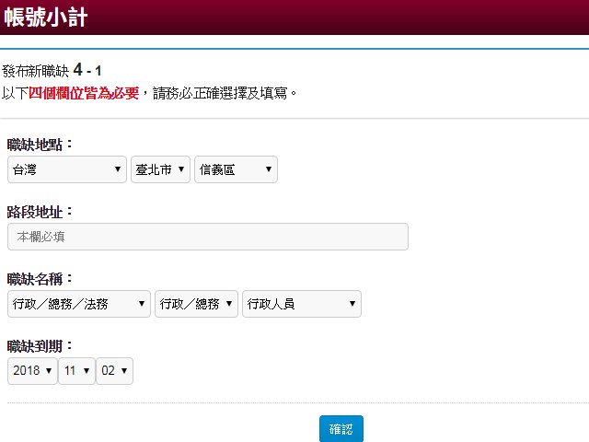Click the 路段地址 field label

tap(40, 212)
